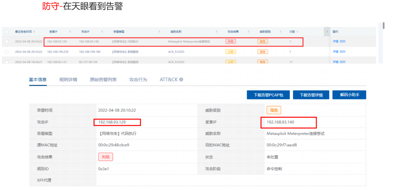
Task: Open the 原始告警列表 tab
Action: 103,80
